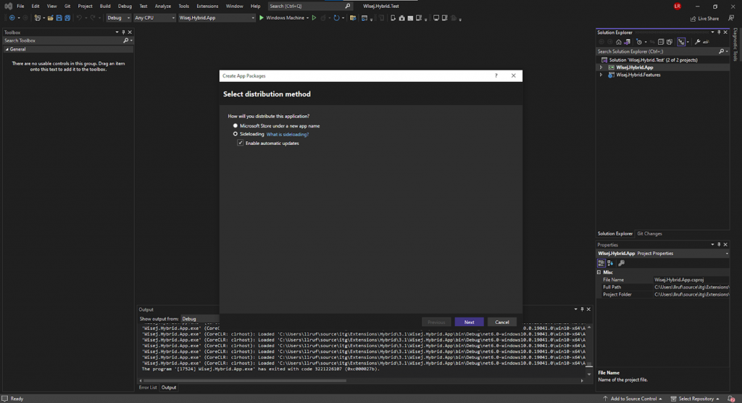Click the Pending Changes Filter clock icon
This screenshot has width=742, height=403.
tap(639, 42)
